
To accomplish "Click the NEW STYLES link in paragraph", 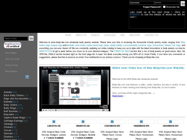I will click(x=46, y=51).
